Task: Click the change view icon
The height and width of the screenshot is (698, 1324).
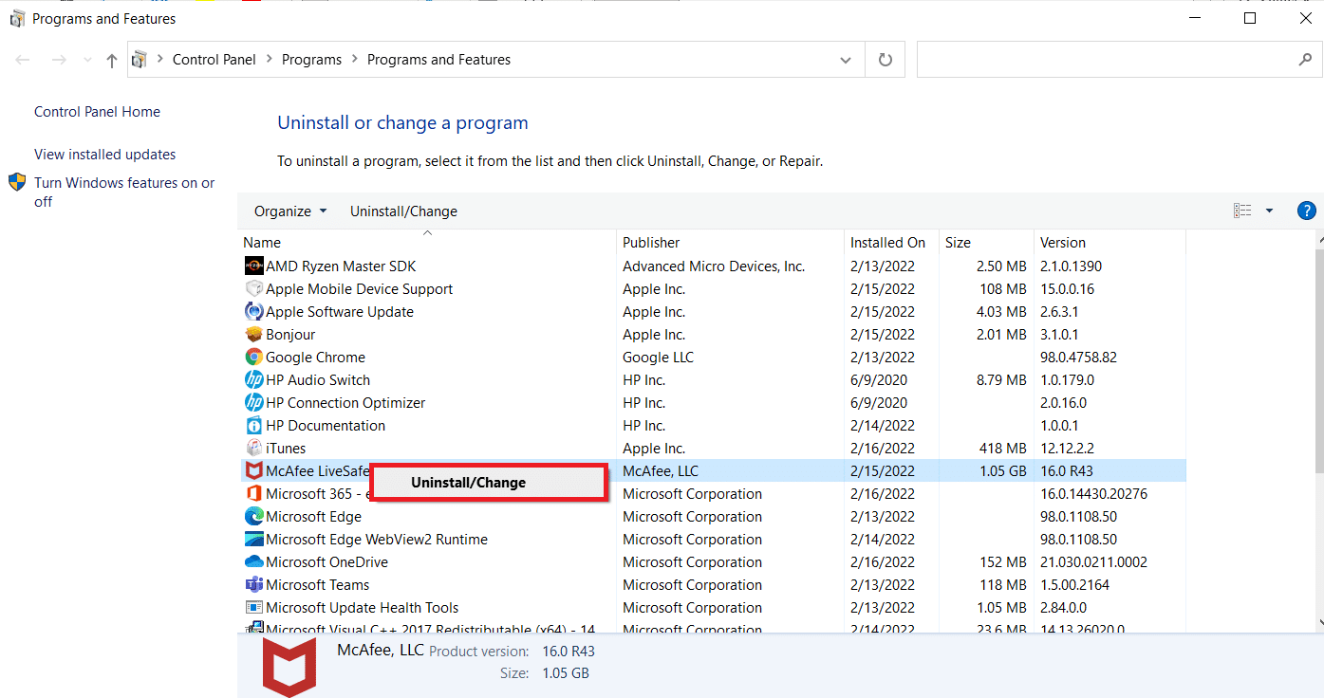Action: (x=1242, y=211)
